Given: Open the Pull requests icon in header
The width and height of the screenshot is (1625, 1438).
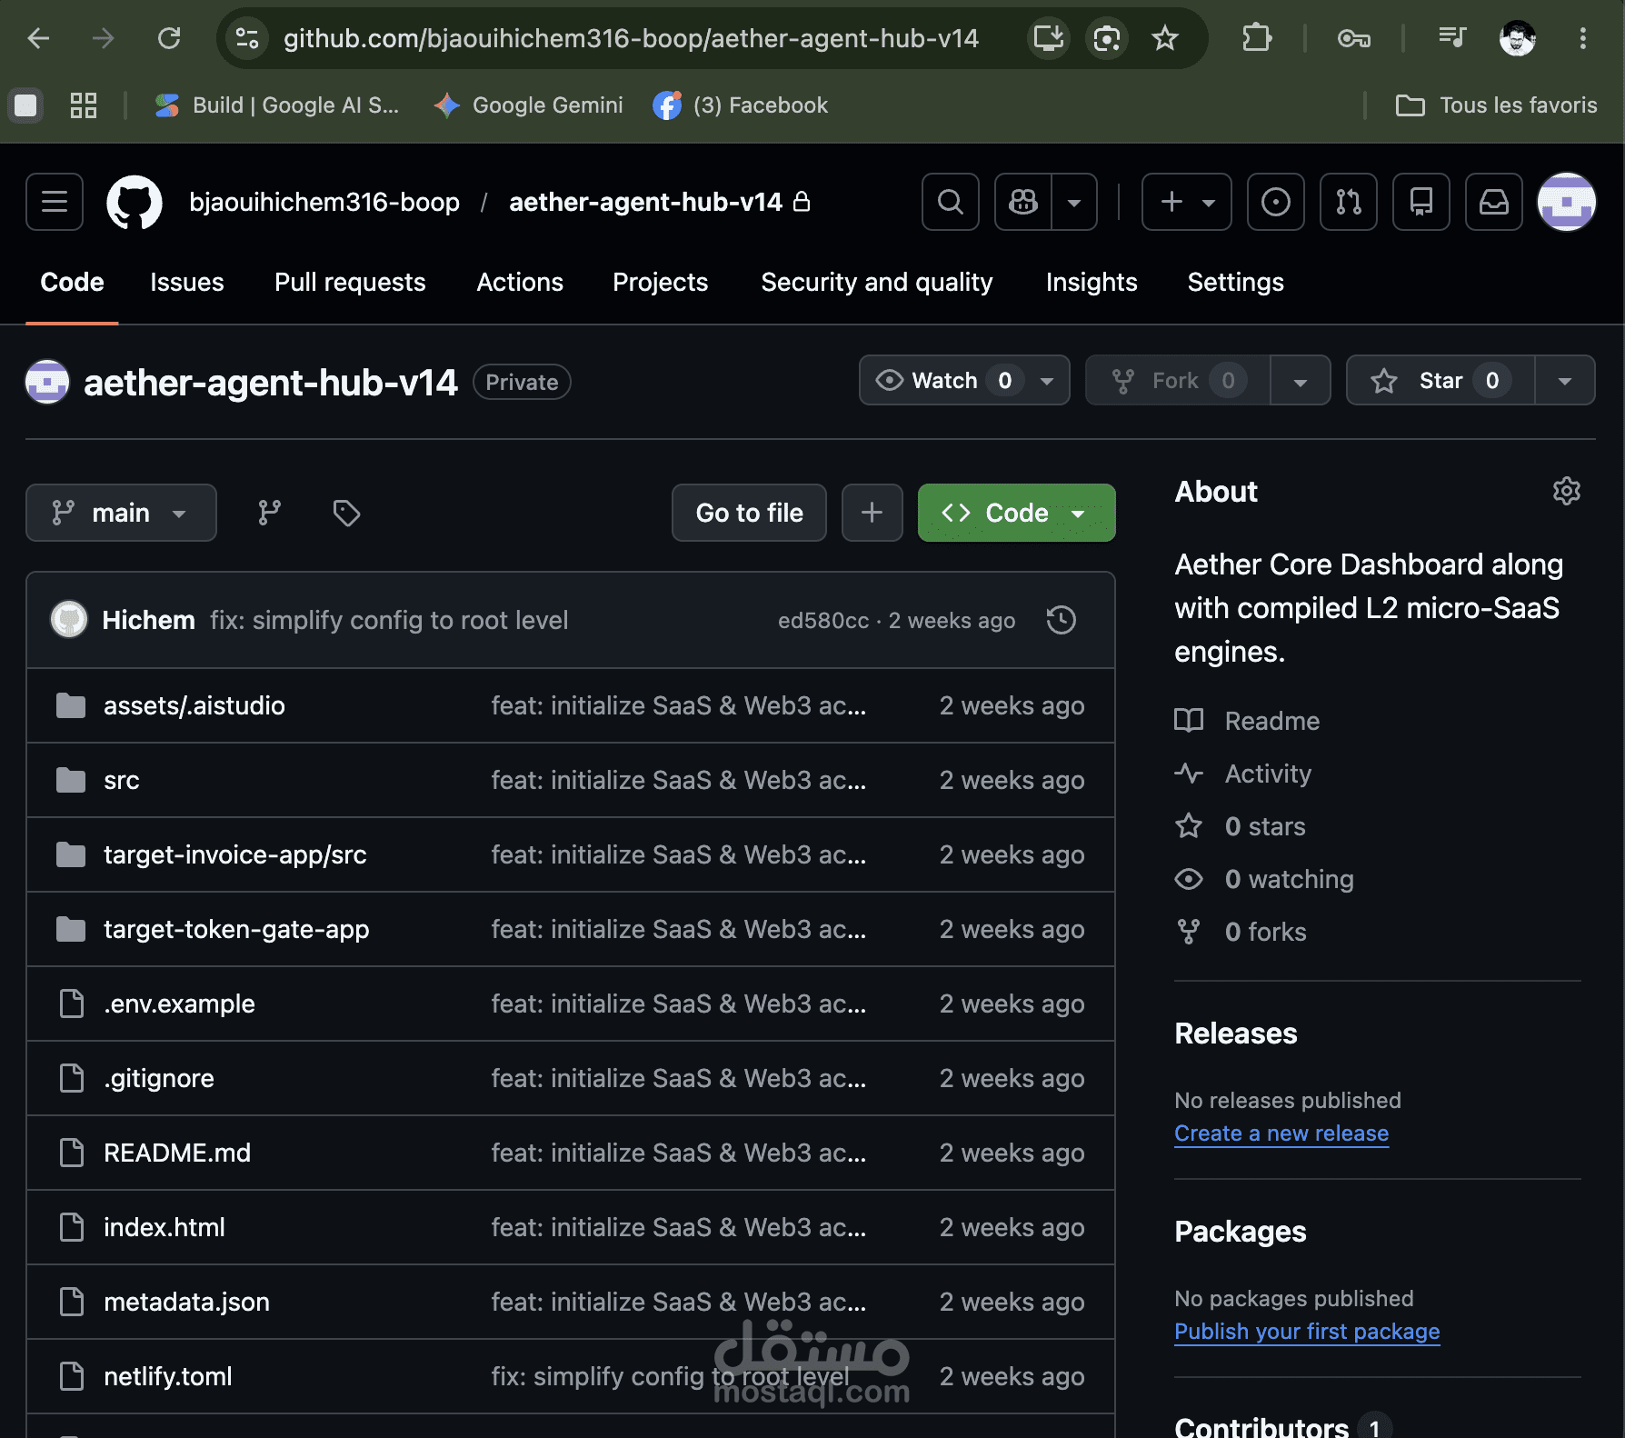Looking at the screenshot, I should pos(1349,202).
